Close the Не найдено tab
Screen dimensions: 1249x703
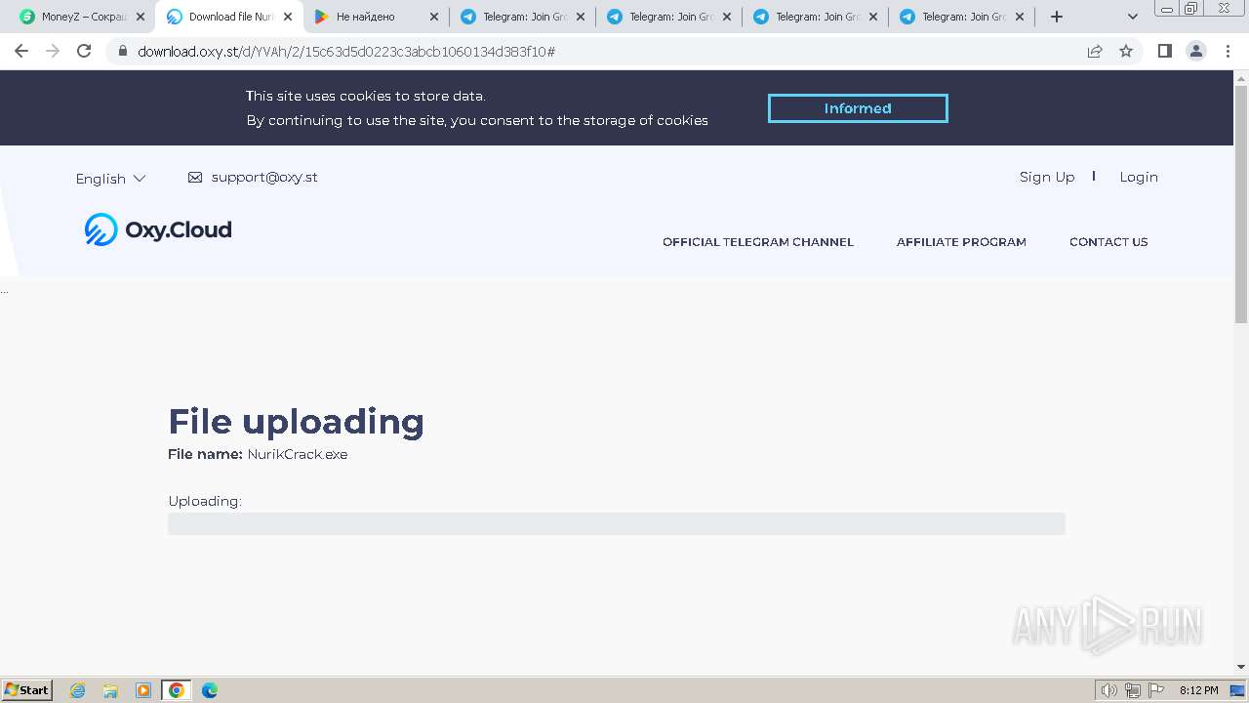coord(434,17)
